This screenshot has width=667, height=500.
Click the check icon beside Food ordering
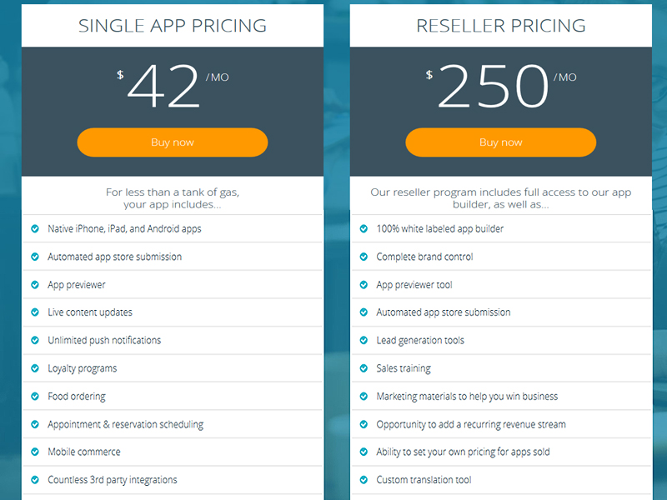point(34,395)
